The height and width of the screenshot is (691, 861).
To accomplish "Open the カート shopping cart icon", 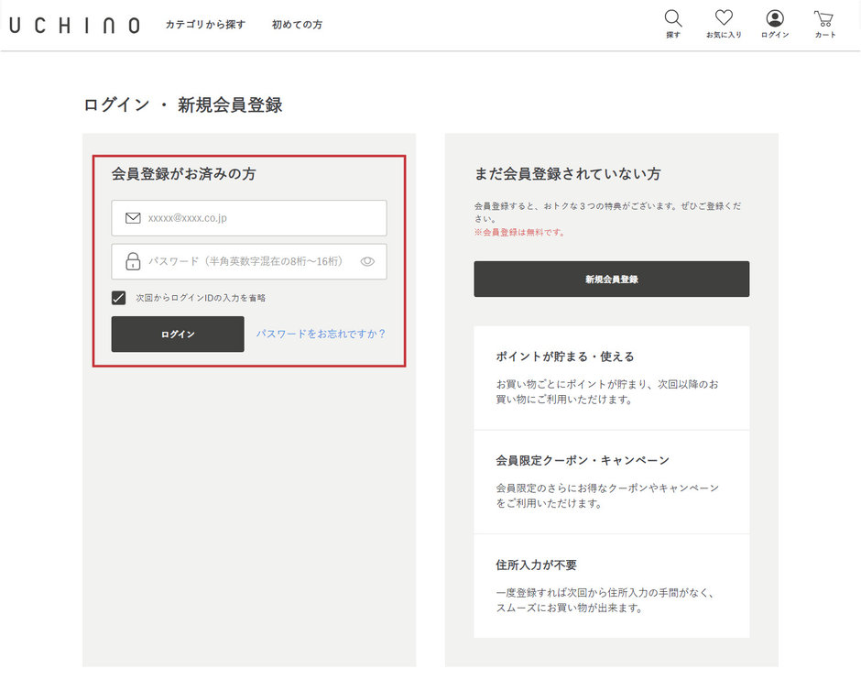I will click(x=823, y=17).
